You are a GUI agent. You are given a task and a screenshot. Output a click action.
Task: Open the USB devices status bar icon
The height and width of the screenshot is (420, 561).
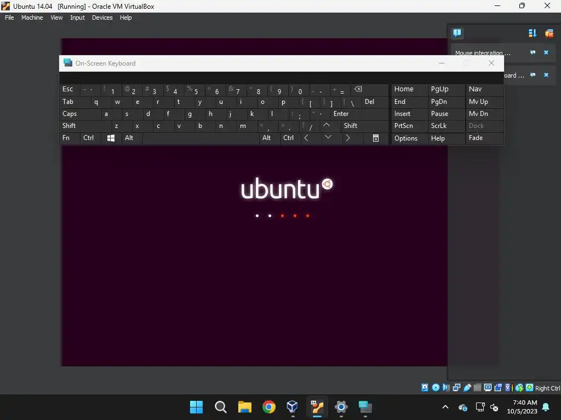(x=467, y=388)
